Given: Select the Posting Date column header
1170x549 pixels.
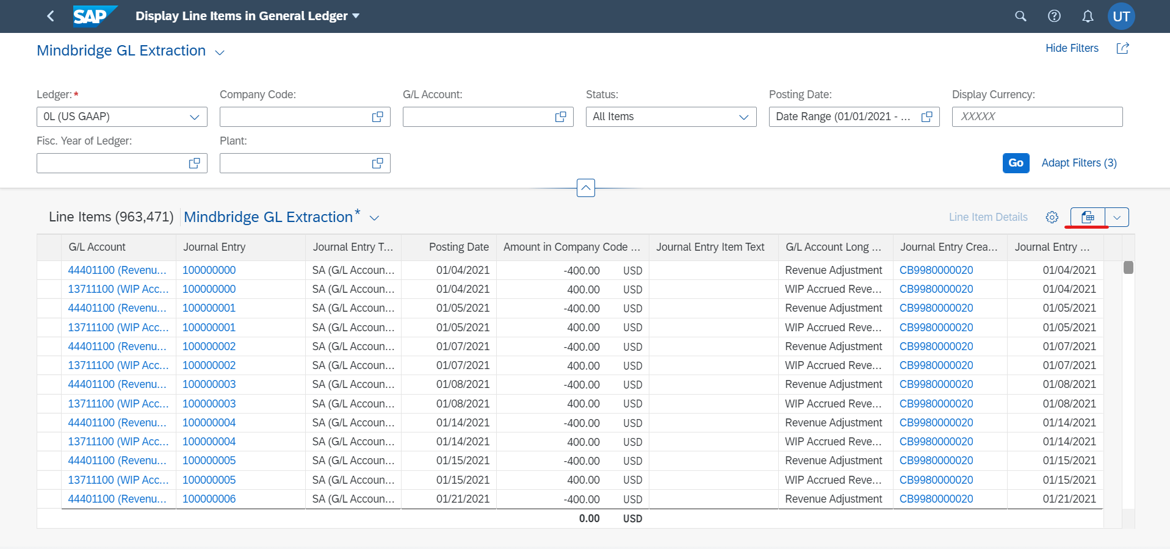Looking at the screenshot, I should point(449,247).
